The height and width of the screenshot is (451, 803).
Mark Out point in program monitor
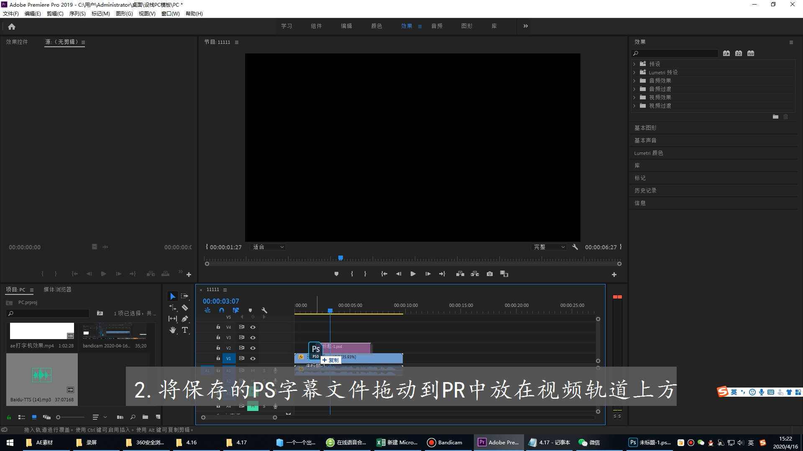365,274
